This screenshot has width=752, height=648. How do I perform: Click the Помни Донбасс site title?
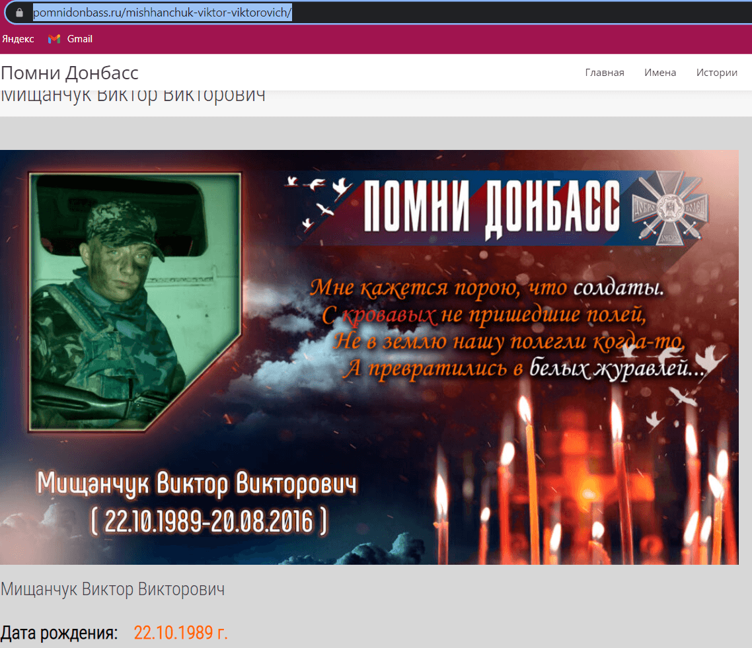click(x=69, y=73)
